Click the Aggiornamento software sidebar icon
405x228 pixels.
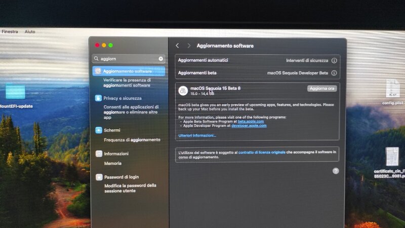click(x=98, y=71)
